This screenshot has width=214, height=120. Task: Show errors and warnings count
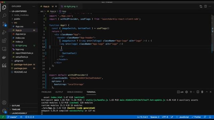[x=29, y=117]
